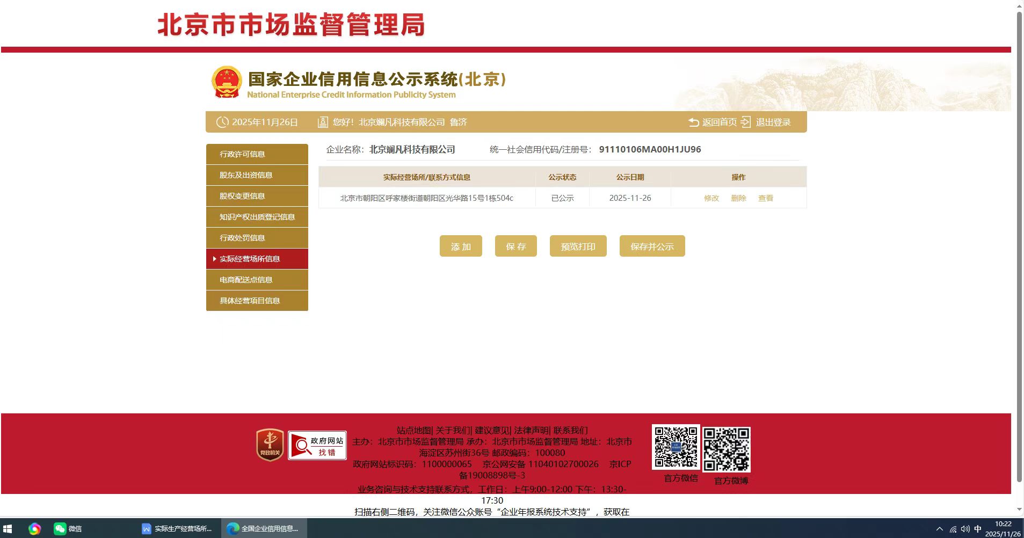The image size is (1024, 538).
Task: Open 微信 from the taskbar
Action: pyautogui.click(x=68, y=529)
